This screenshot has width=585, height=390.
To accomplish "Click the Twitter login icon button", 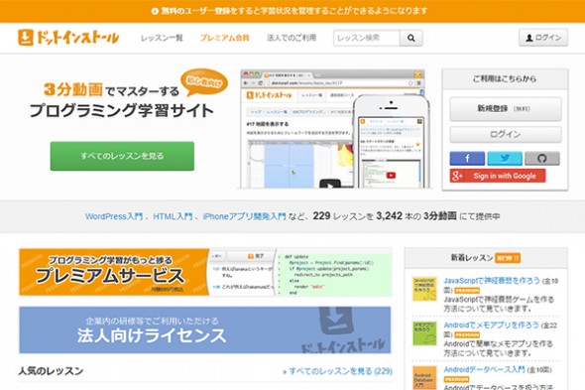I will (505, 158).
